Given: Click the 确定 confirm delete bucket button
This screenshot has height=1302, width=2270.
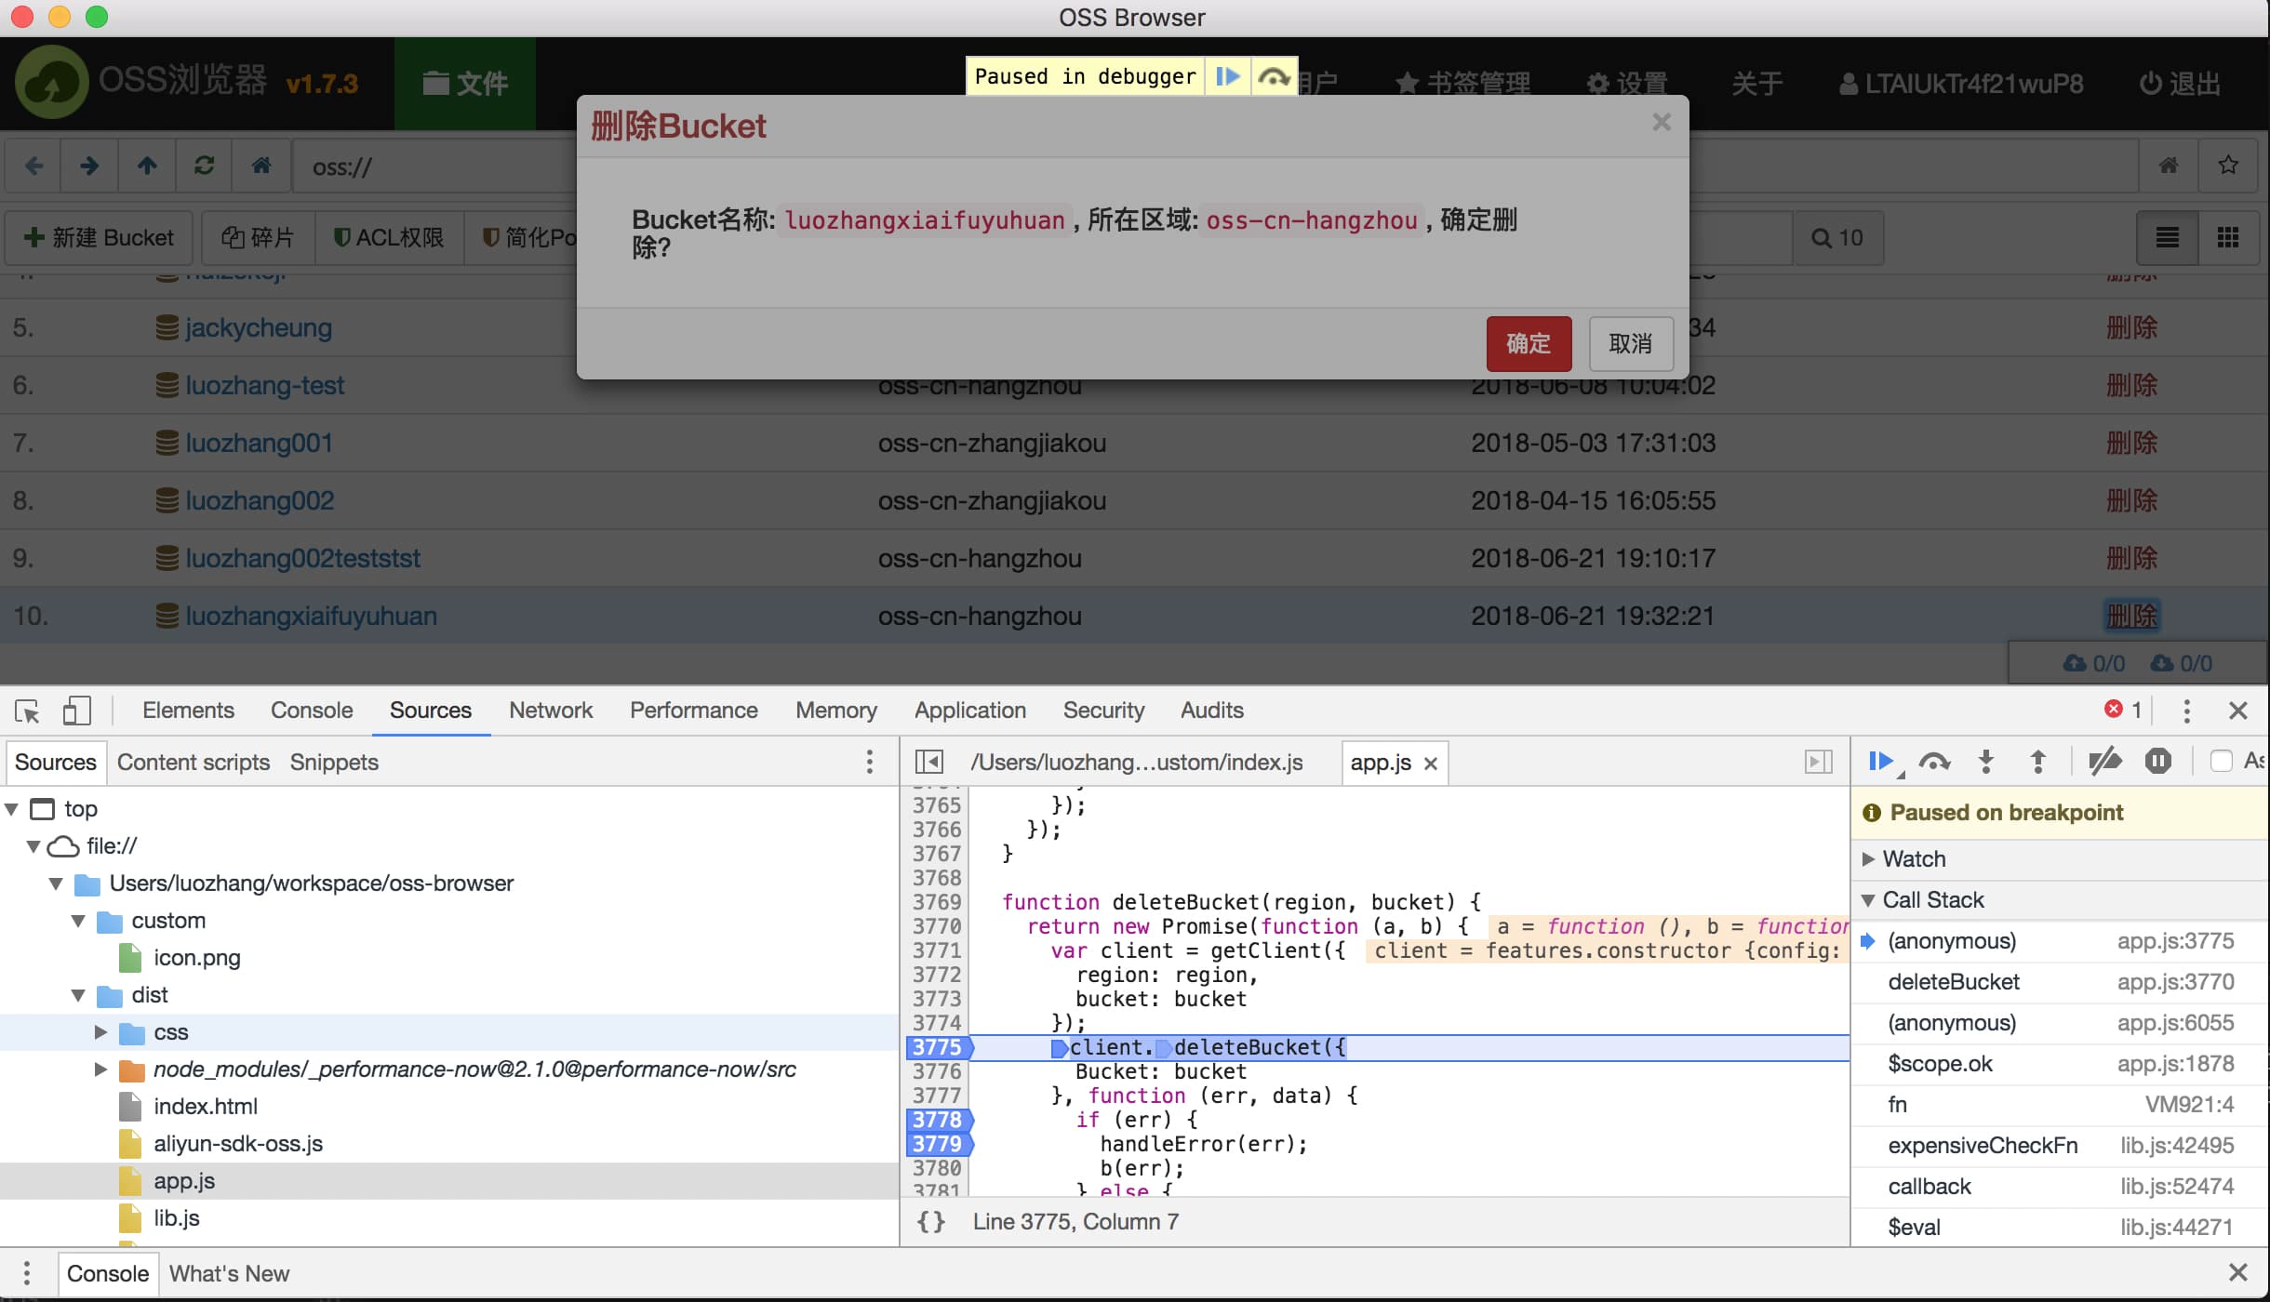Looking at the screenshot, I should click(x=1529, y=341).
